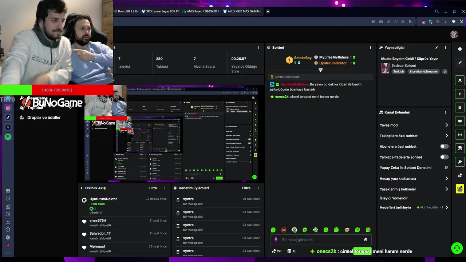
Task: Open the info quick action icon
Action: point(460,49)
